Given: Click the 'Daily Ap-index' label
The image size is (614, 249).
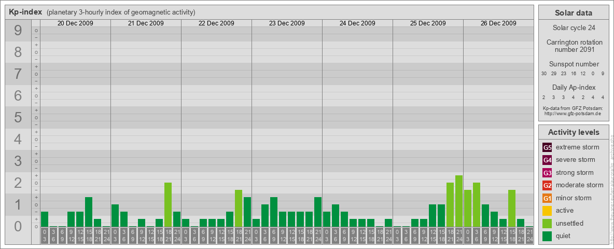Looking at the screenshot, I should (574, 87).
